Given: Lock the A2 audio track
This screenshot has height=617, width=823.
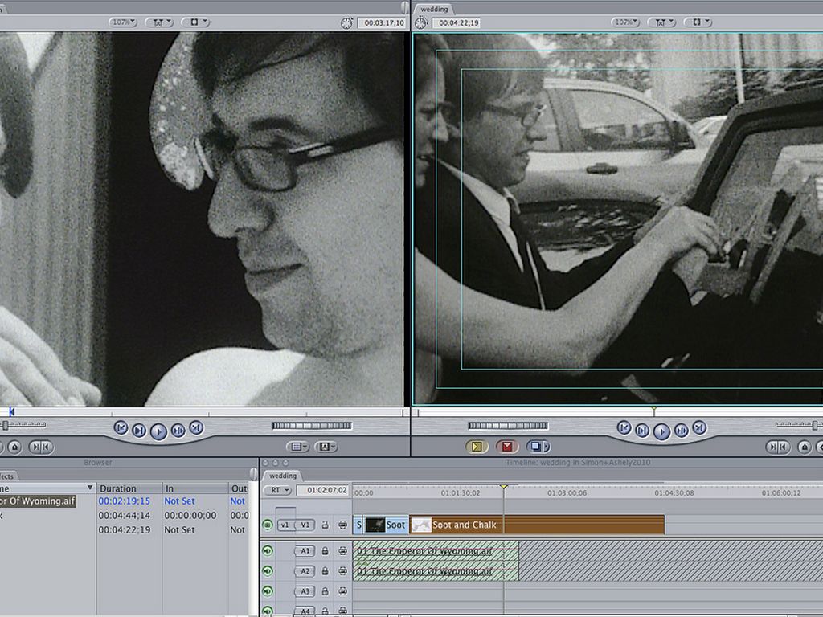Looking at the screenshot, I should [326, 571].
